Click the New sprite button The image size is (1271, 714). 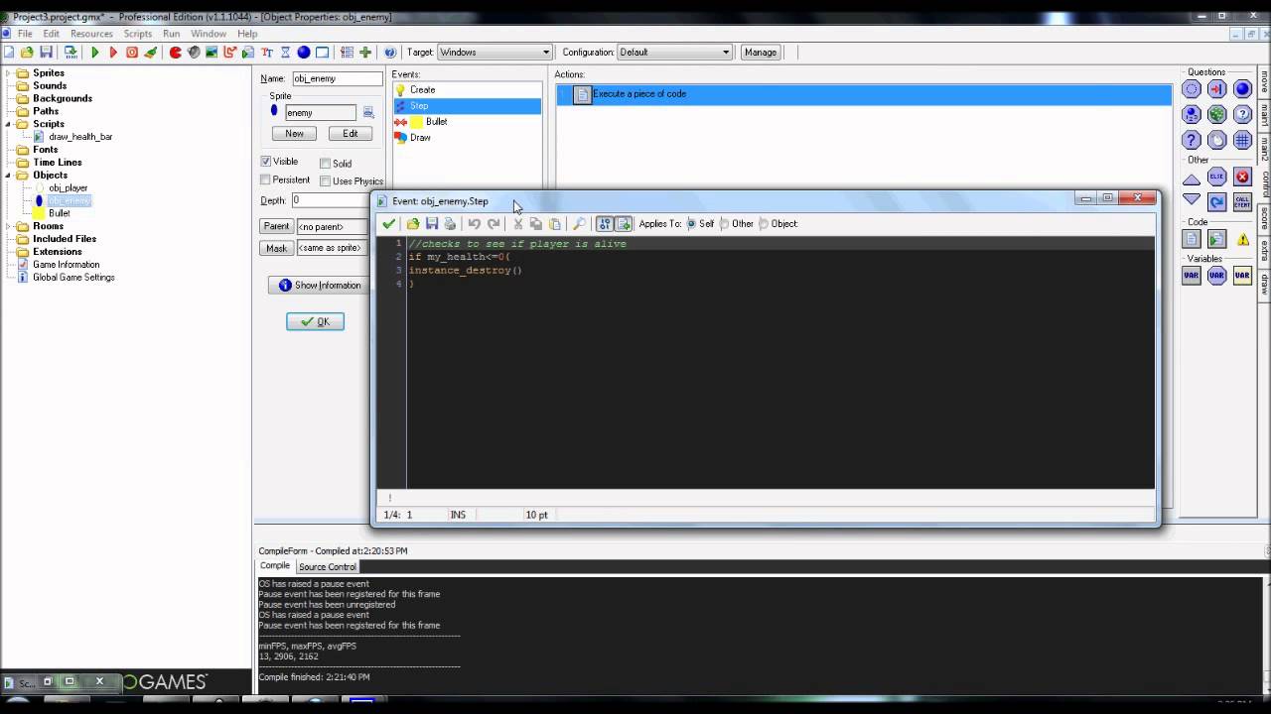coord(295,134)
